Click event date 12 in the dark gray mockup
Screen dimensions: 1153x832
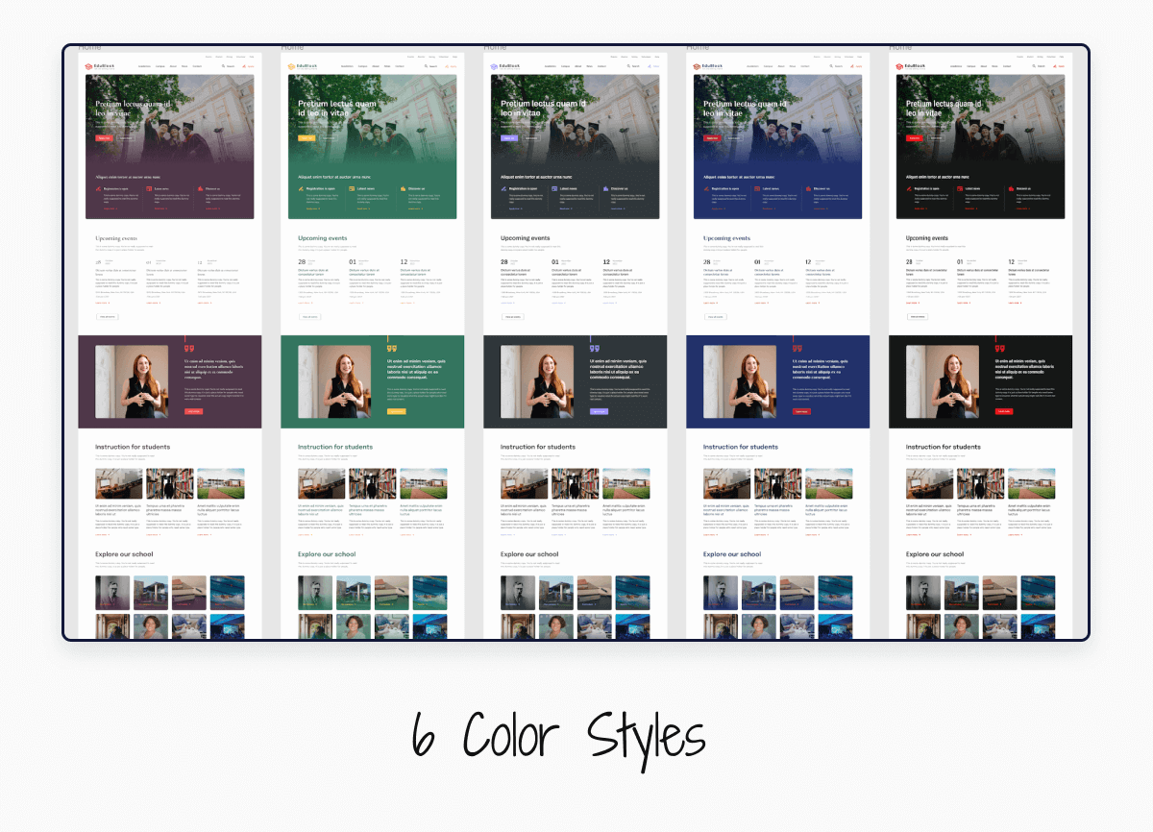606,261
